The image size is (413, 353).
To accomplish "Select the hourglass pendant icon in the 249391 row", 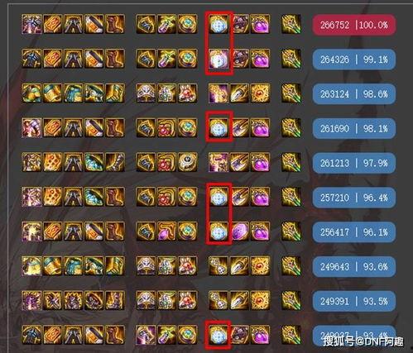I will (x=219, y=300).
